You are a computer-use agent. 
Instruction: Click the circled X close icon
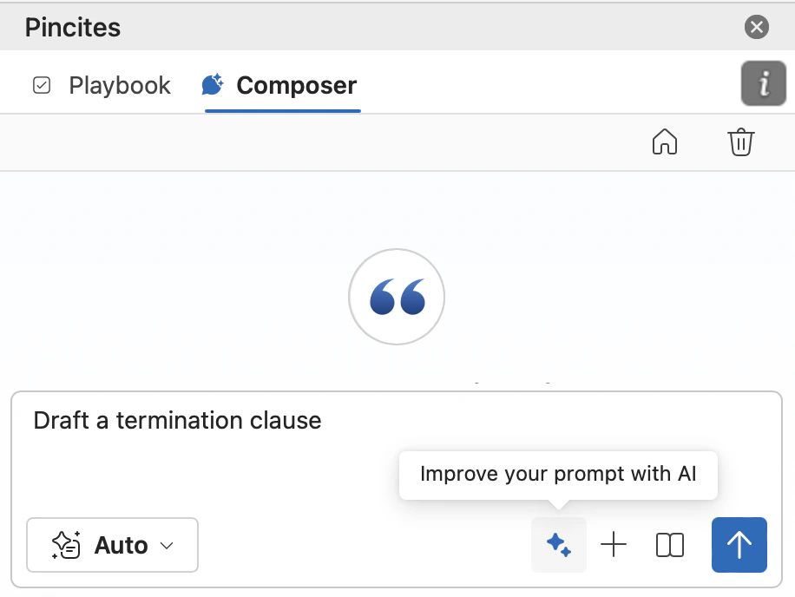pyautogui.click(x=756, y=27)
